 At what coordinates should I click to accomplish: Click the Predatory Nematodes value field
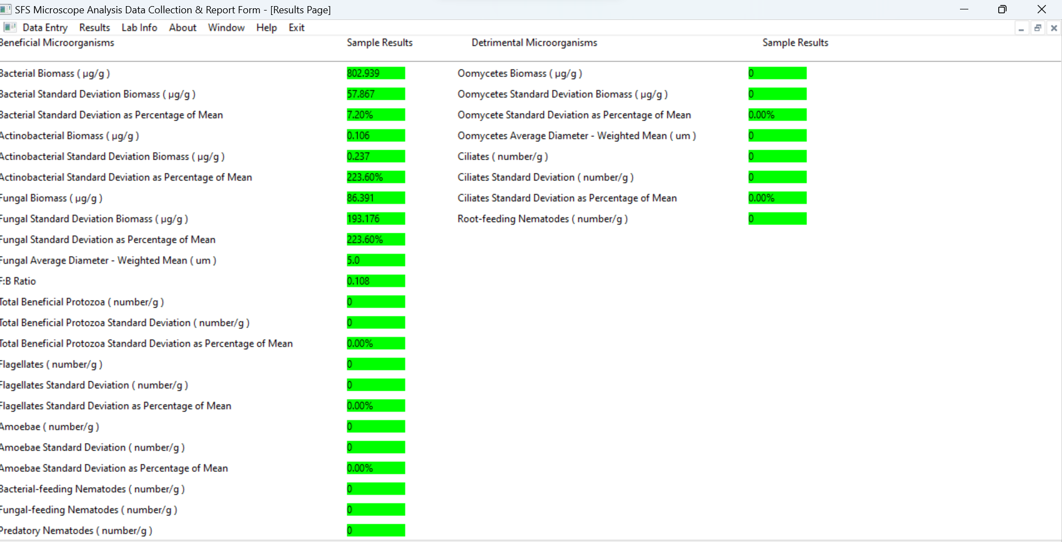[x=376, y=530]
